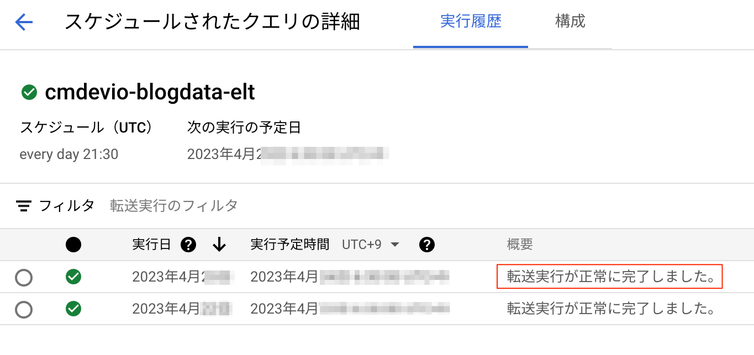This screenshot has height=355, width=754.
Task: Click help icon beside UTC+9 timezone
Action: [x=426, y=244]
